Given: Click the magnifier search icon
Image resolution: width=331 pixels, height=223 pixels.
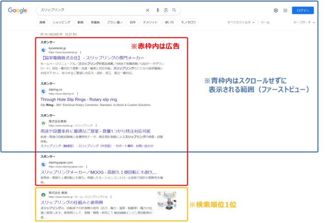Looking at the screenshot, I should click(174, 10).
